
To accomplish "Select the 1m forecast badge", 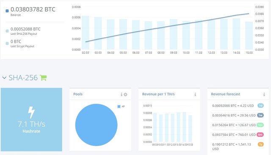I will (x=260, y=125).
